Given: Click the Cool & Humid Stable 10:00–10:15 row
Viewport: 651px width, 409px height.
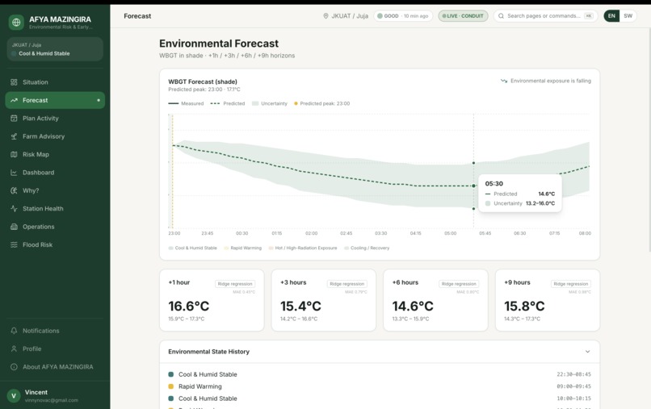Looking at the screenshot, I should point(380,399).
